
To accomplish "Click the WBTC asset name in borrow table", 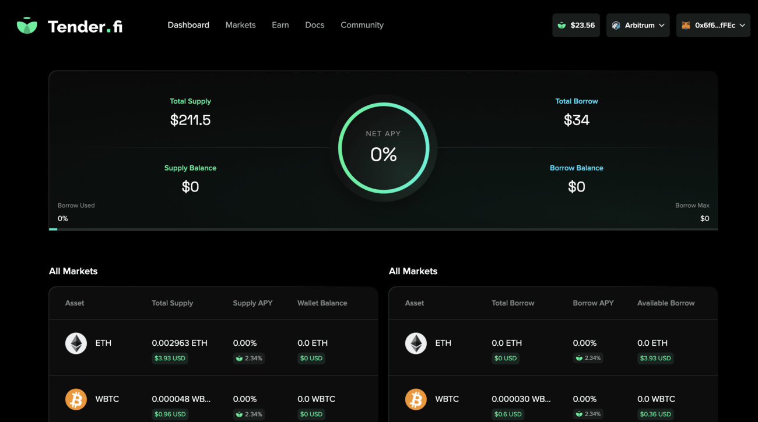I will (447, 399).
